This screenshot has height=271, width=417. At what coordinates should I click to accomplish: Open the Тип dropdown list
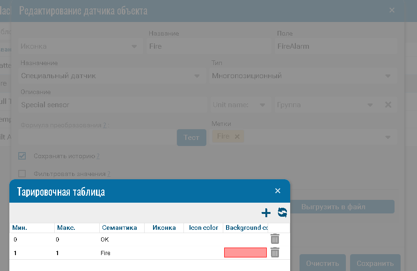click(x=388, y=76)
